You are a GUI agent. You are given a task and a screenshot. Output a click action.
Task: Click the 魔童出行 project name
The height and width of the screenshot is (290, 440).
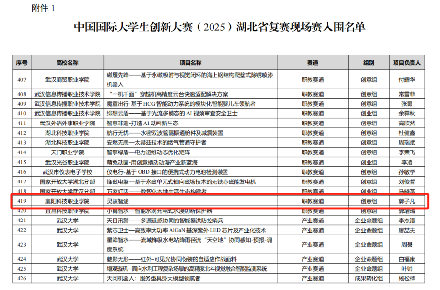(181, 104)
